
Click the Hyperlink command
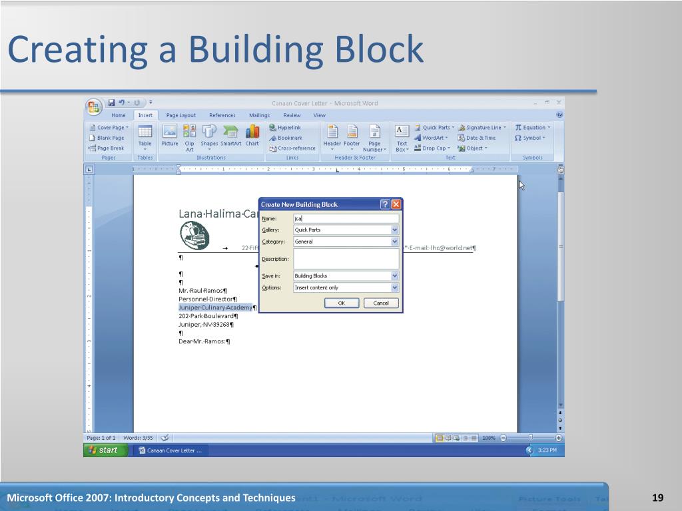[285, 127]
